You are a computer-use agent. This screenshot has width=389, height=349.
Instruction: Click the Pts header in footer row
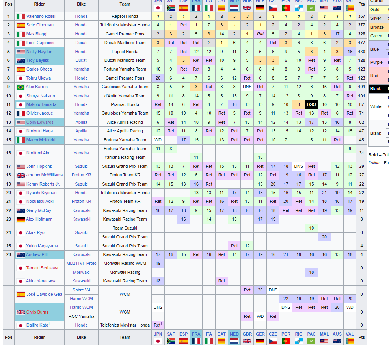(361, 337)
